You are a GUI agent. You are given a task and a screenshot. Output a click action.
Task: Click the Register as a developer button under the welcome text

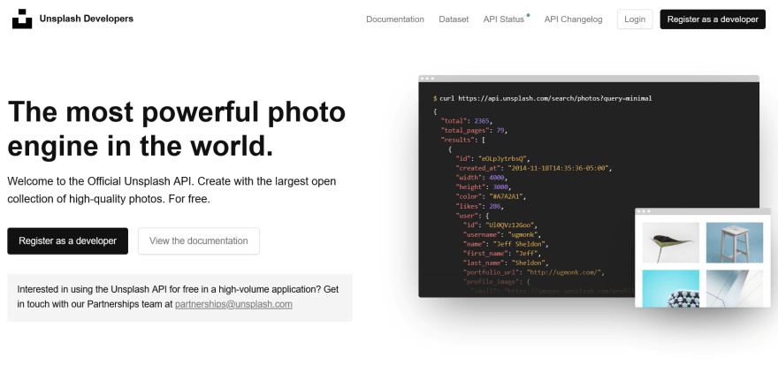pyautogui.click(x=67, y=241)
